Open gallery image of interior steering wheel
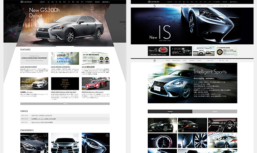The width and height of the screenshot is (257, 153). point(222,125)
